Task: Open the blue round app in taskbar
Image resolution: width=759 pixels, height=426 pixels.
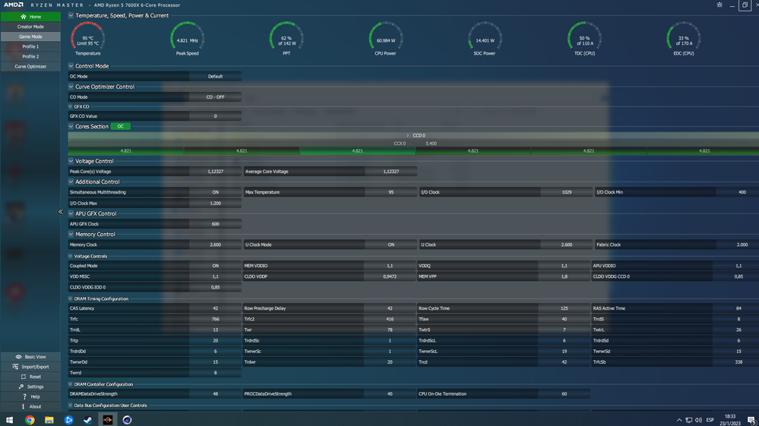Action: pos(68,420)
